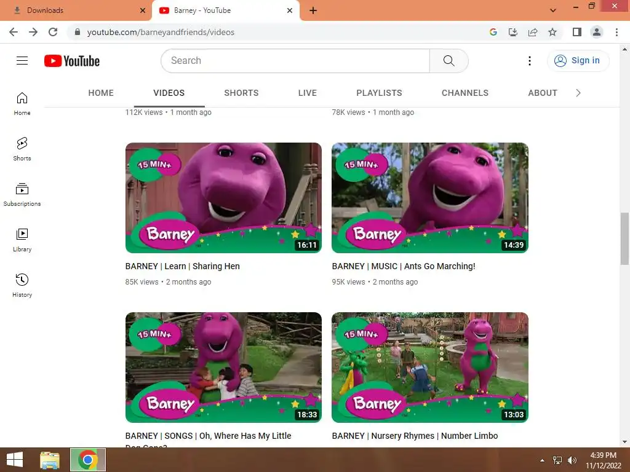The image size is (630, 472).
Task: Play the 18:33 video thumbnail
Action: point(223,368)
